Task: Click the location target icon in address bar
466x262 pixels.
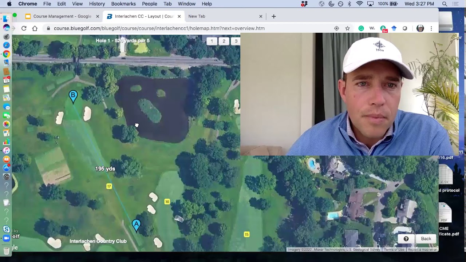Action: (336, 28)
